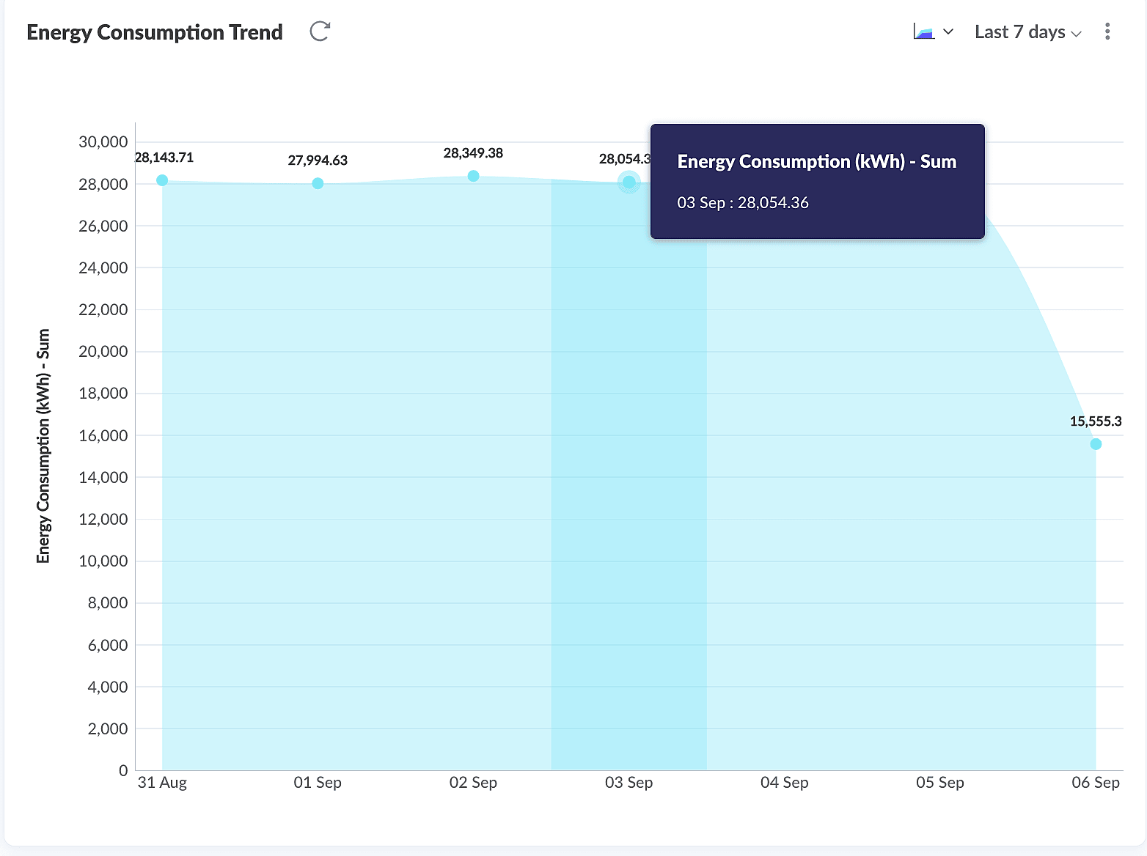Click the 04 Sep x-axis label
This screenshot has height=856, width=1147.
point(784,783)
